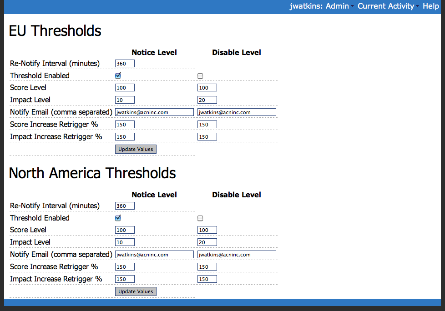This screenshot has height=311, width=445.
Task: Uncheck North America Notice Threshold Enabled checkbox
Action: [118, 218]
